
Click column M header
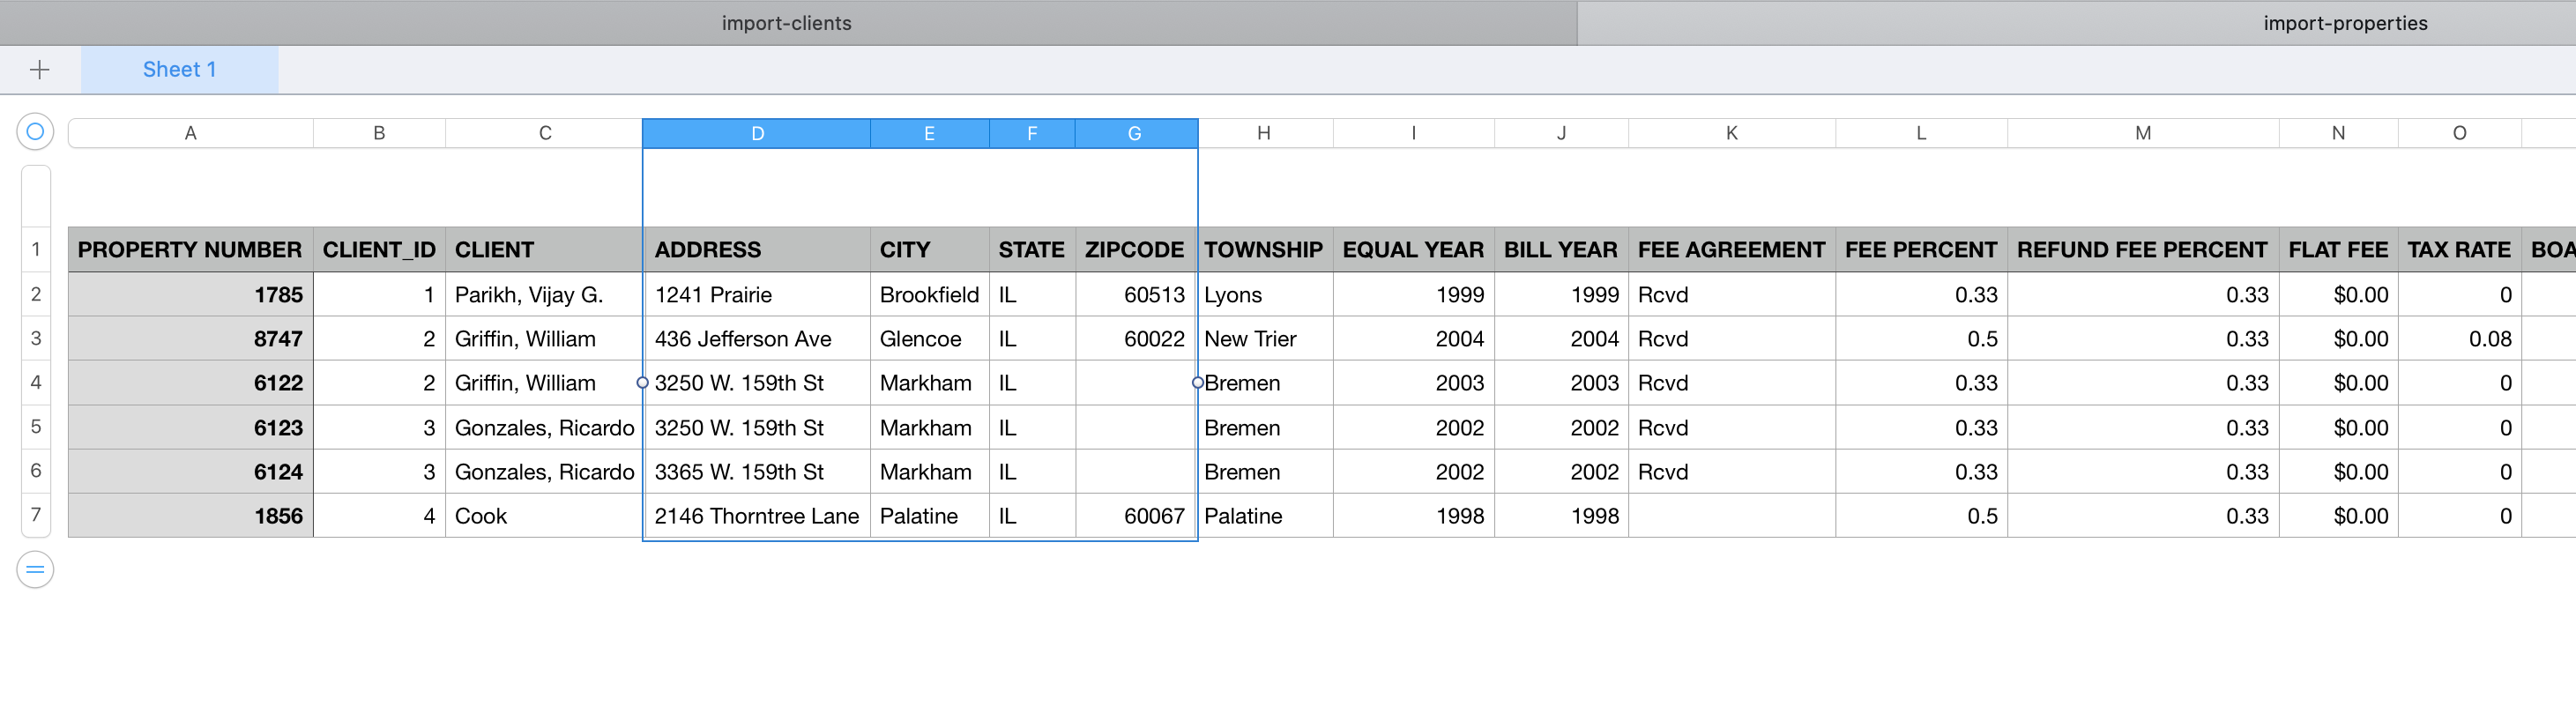coord(2142,133)
